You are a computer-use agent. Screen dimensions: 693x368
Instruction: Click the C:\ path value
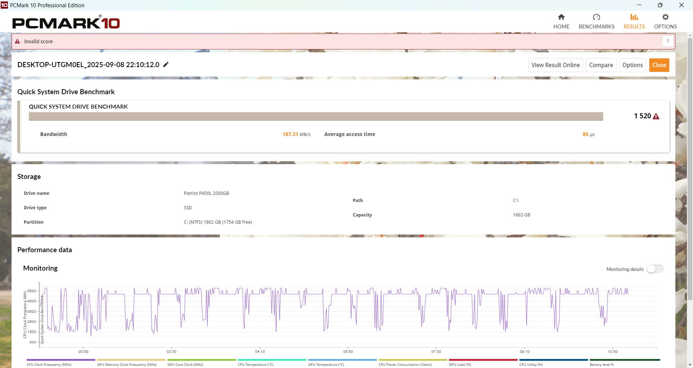pos(516,201)
